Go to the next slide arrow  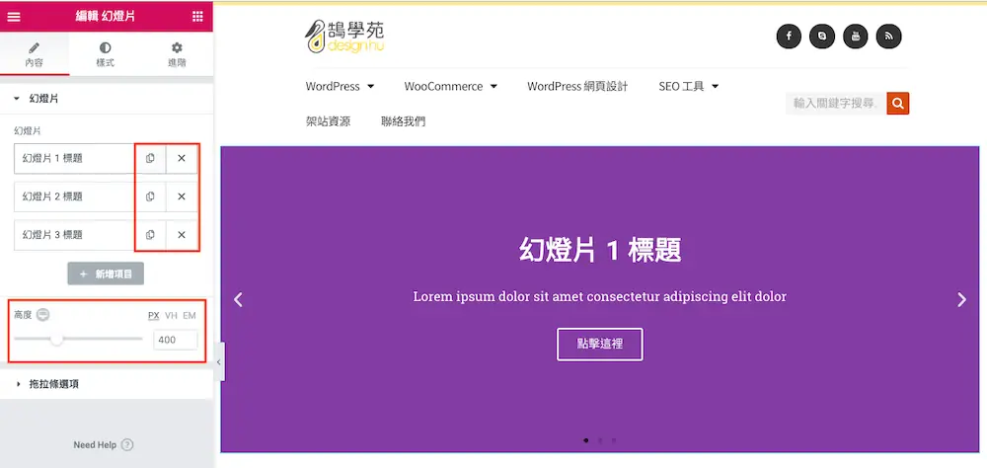(961, 300)
